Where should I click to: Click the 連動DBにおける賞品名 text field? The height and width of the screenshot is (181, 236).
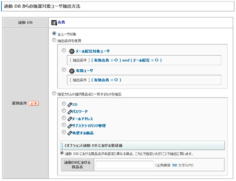pos(124,165)
